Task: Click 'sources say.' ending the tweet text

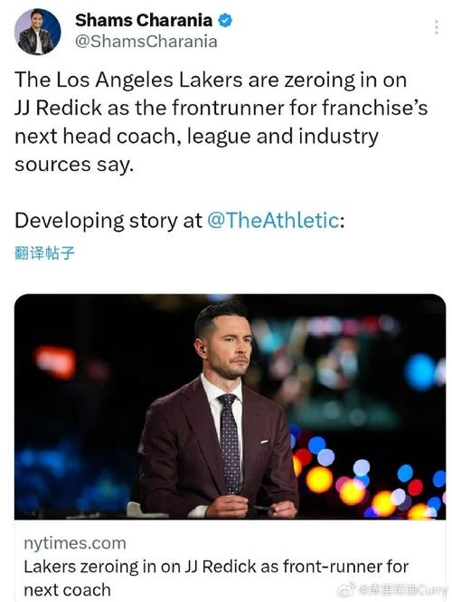Action: pos(74,165)
